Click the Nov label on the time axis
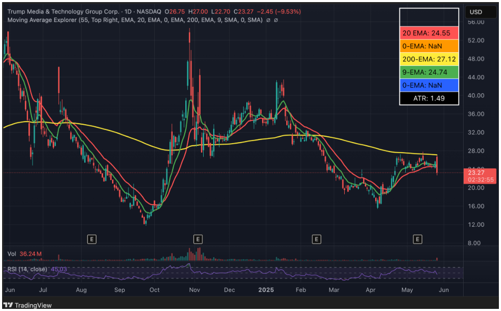The image size is (501, 311). (195, 290)
